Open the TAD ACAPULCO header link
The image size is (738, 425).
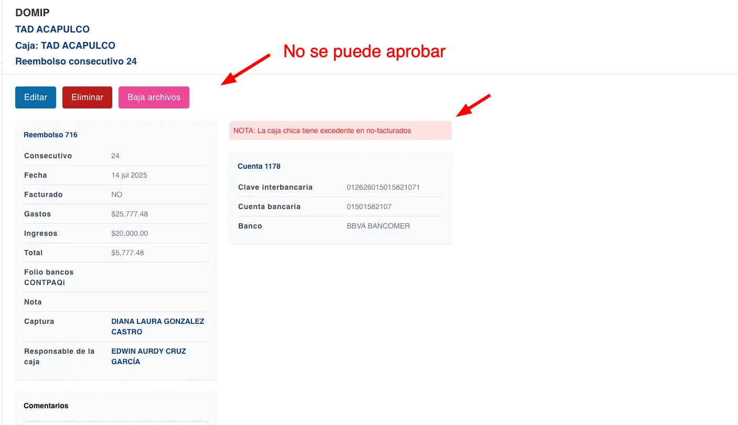(x=52, y=29)
